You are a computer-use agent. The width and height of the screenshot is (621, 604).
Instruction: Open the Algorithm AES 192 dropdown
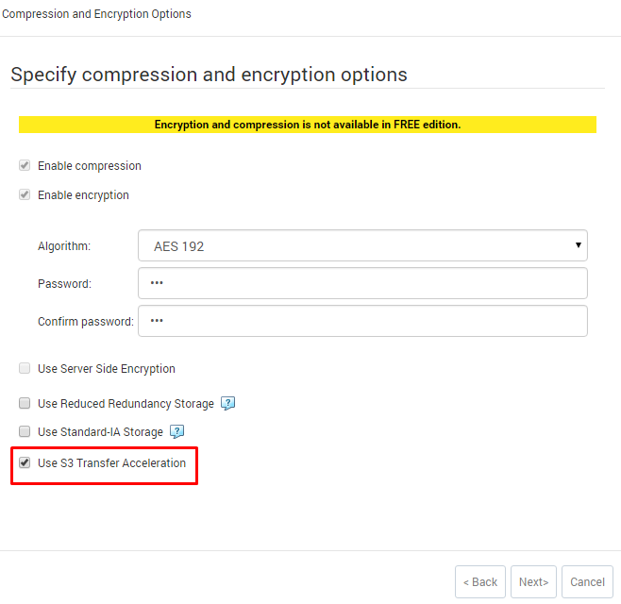click(x=362, y=245)
